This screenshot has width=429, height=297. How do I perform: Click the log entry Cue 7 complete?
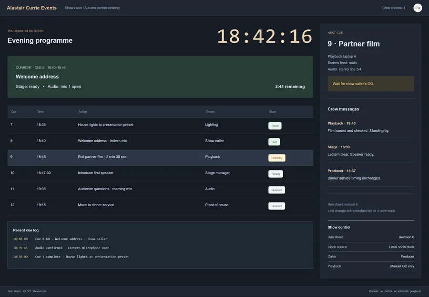click(82, 257)
